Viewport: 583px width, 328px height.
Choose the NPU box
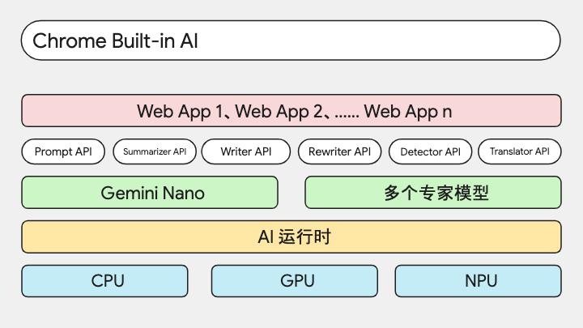click(x=479, y=281)
